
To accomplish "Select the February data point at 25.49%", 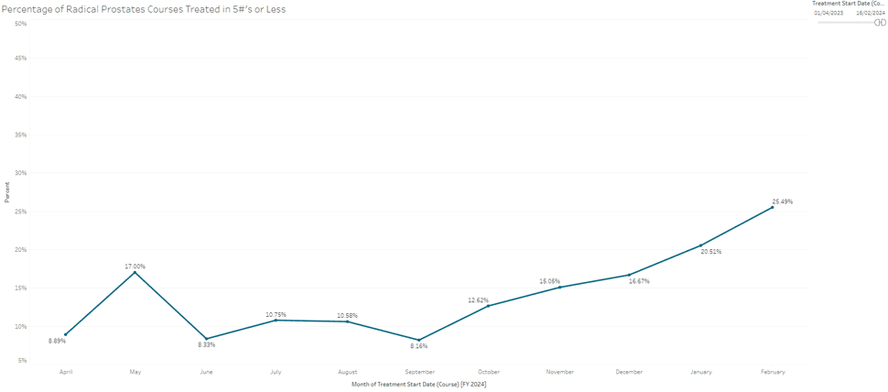I will 773,207.
